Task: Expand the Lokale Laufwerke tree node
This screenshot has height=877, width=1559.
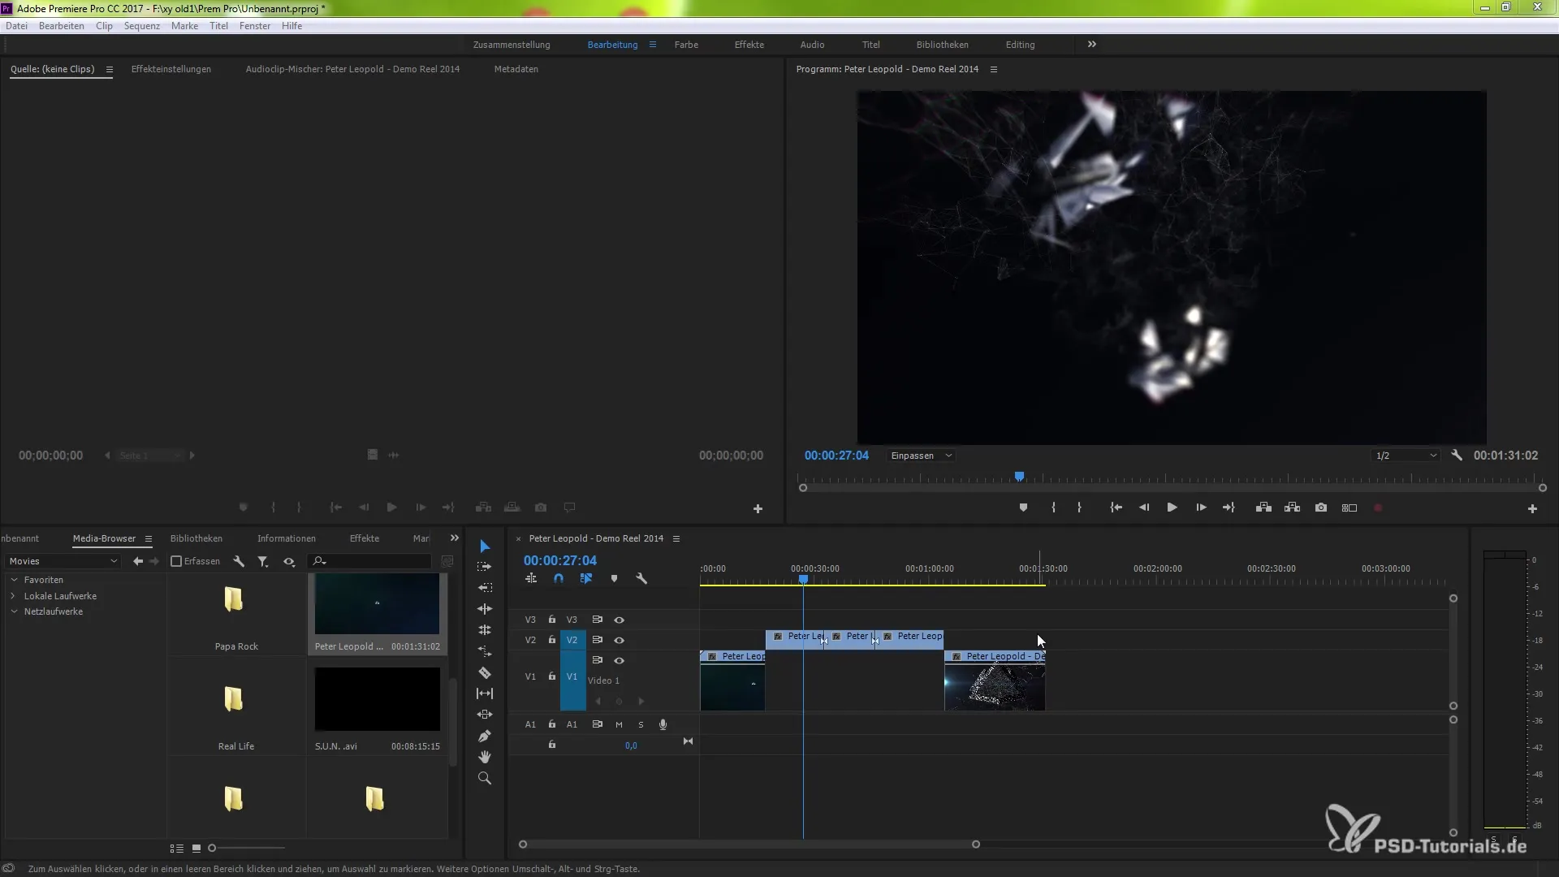Action: (x=14, y=596)
